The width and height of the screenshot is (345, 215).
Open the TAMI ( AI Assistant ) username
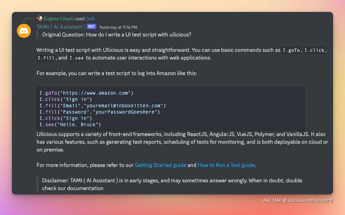61,27
